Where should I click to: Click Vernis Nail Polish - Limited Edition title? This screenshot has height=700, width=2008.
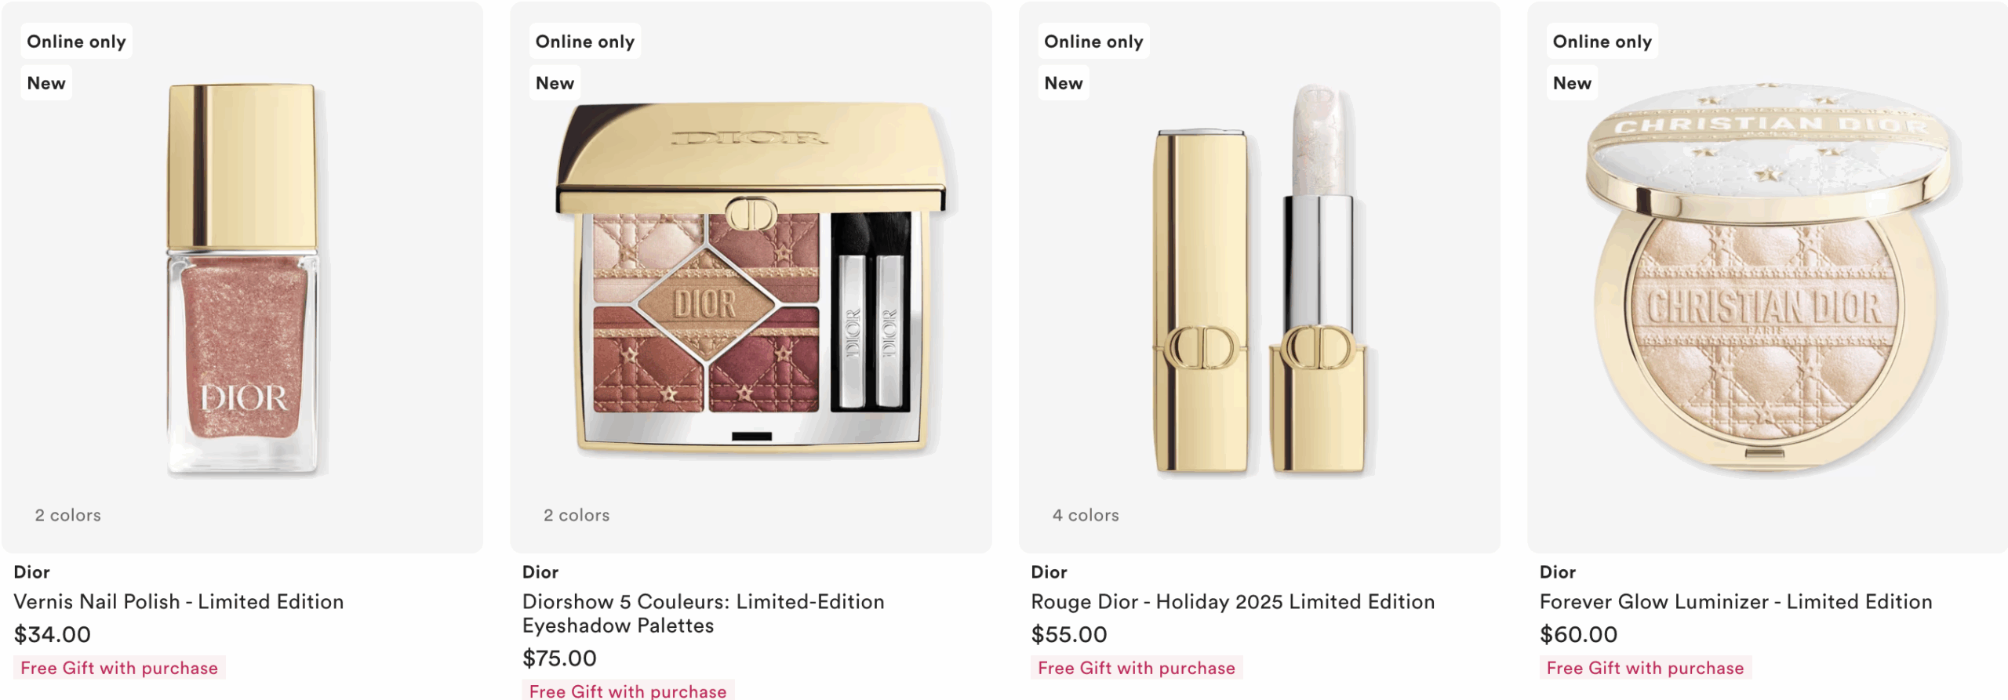pos(179,601)
